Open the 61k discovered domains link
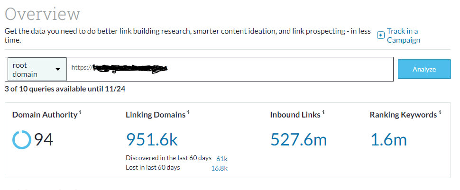The width and height of the screenshot is (460, 190). point(222,158)
